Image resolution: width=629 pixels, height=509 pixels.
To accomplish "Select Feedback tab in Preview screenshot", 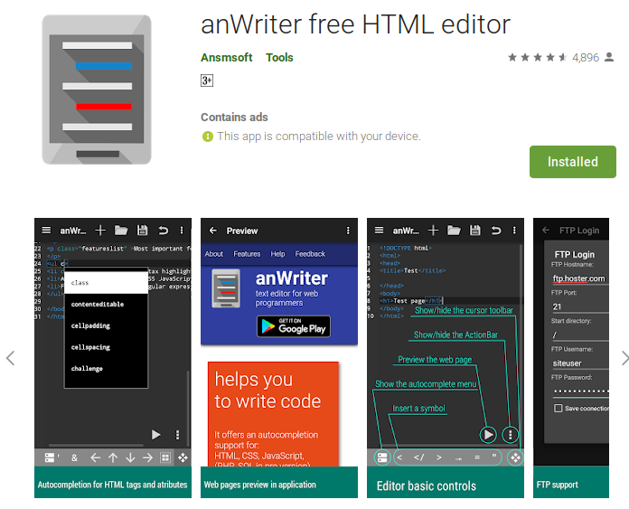I will pos(310,254).
